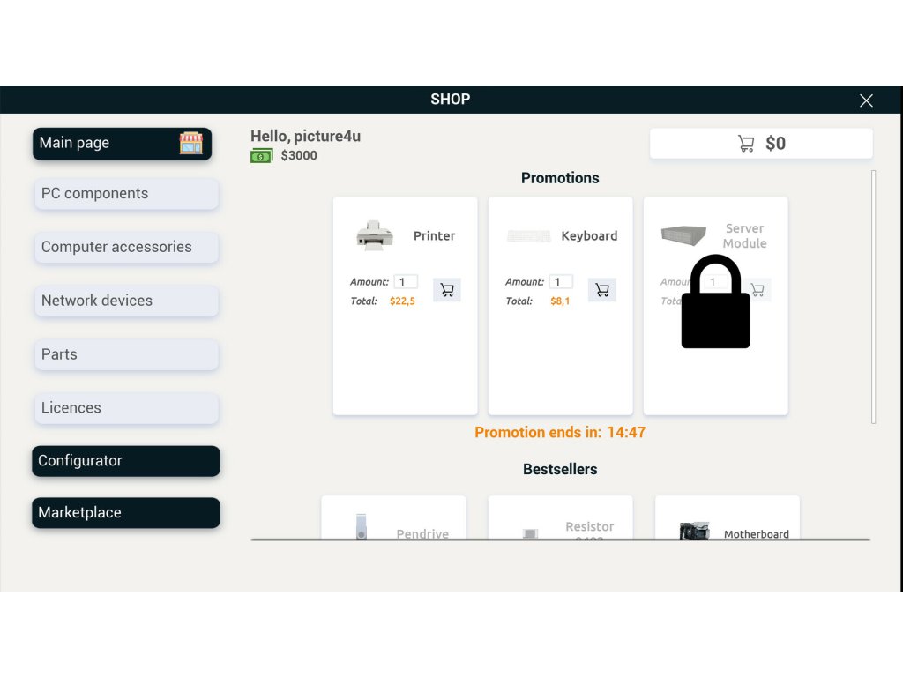The height and width of the screenshot is (677, 903).
Task: Click the Server Module product image
Action: (683, 234)
